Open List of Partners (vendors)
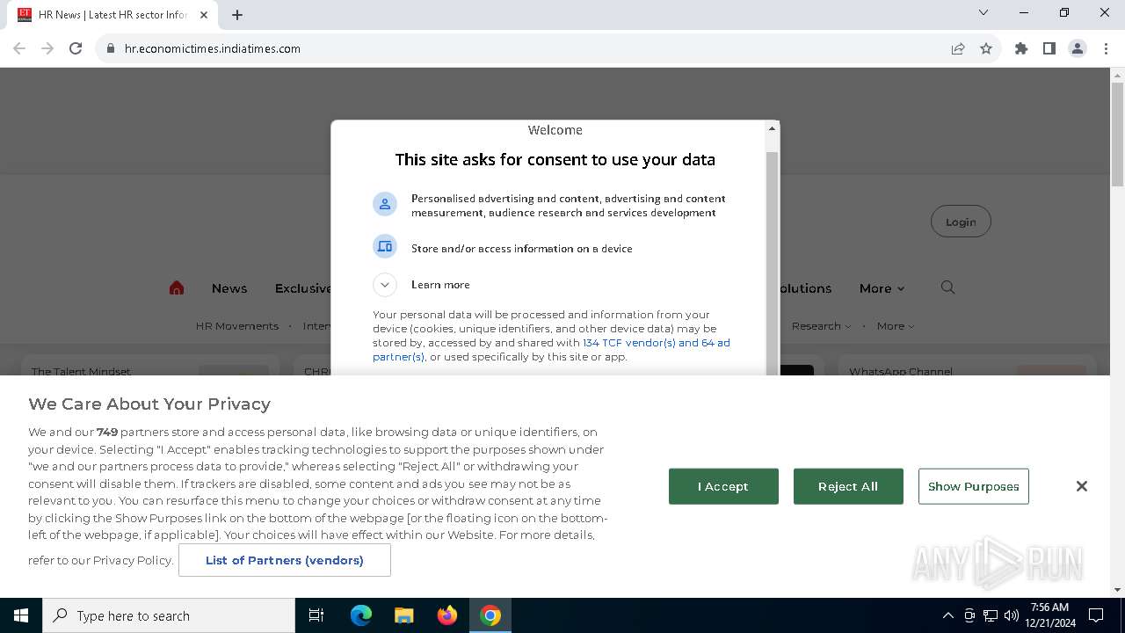The height and width of the screenshot is (633, 1125). (x=285, y=560)
